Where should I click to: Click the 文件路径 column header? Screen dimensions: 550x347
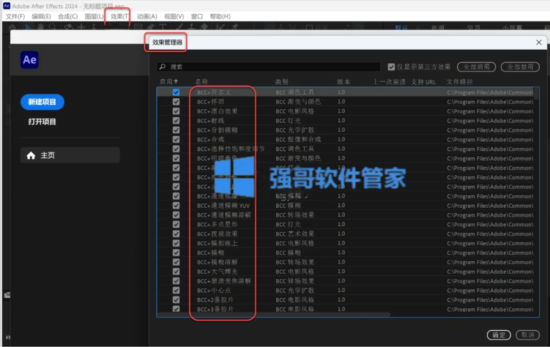(460, 82)
